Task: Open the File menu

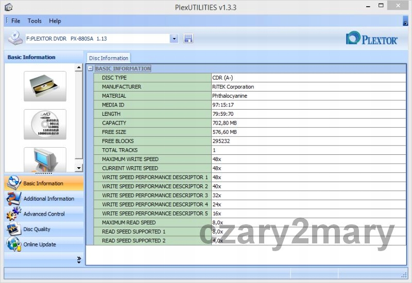Action: coord(15,21)
